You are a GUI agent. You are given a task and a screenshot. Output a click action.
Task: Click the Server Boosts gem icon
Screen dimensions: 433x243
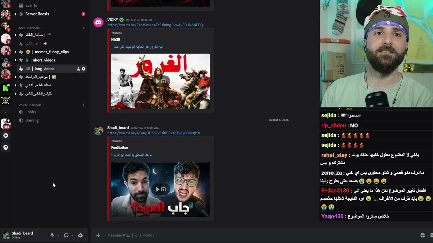[21, 14]
